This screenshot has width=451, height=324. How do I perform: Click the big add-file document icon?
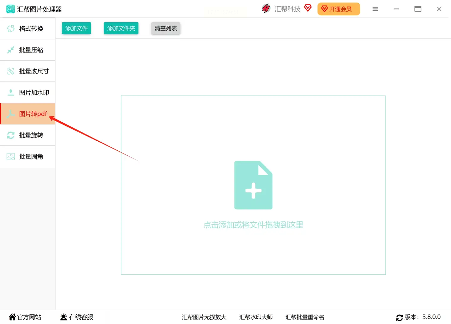point(253,185)
